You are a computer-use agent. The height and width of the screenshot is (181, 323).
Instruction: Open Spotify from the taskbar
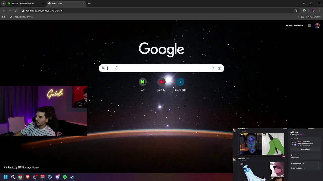[65, 177]
